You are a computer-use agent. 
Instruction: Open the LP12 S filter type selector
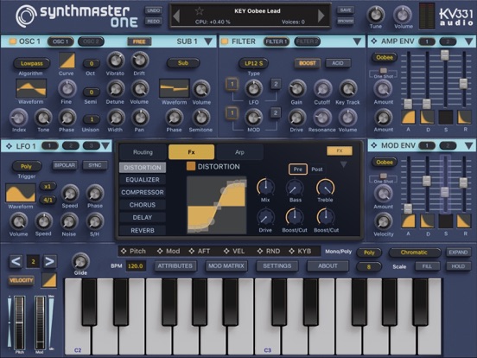pyautogui.click(x=254, y=63)
